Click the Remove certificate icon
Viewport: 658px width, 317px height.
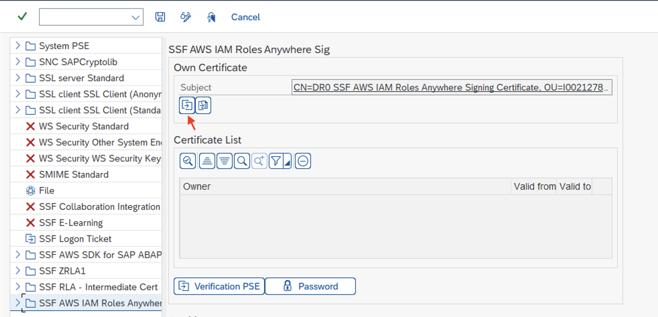(x=303, y=161)
